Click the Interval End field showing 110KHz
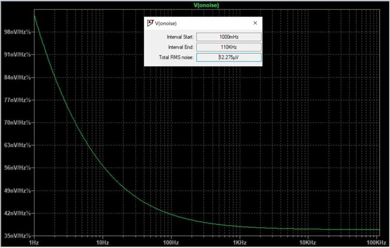The width and height of the screenshot is (390, 248). click(x=229, y=47)
